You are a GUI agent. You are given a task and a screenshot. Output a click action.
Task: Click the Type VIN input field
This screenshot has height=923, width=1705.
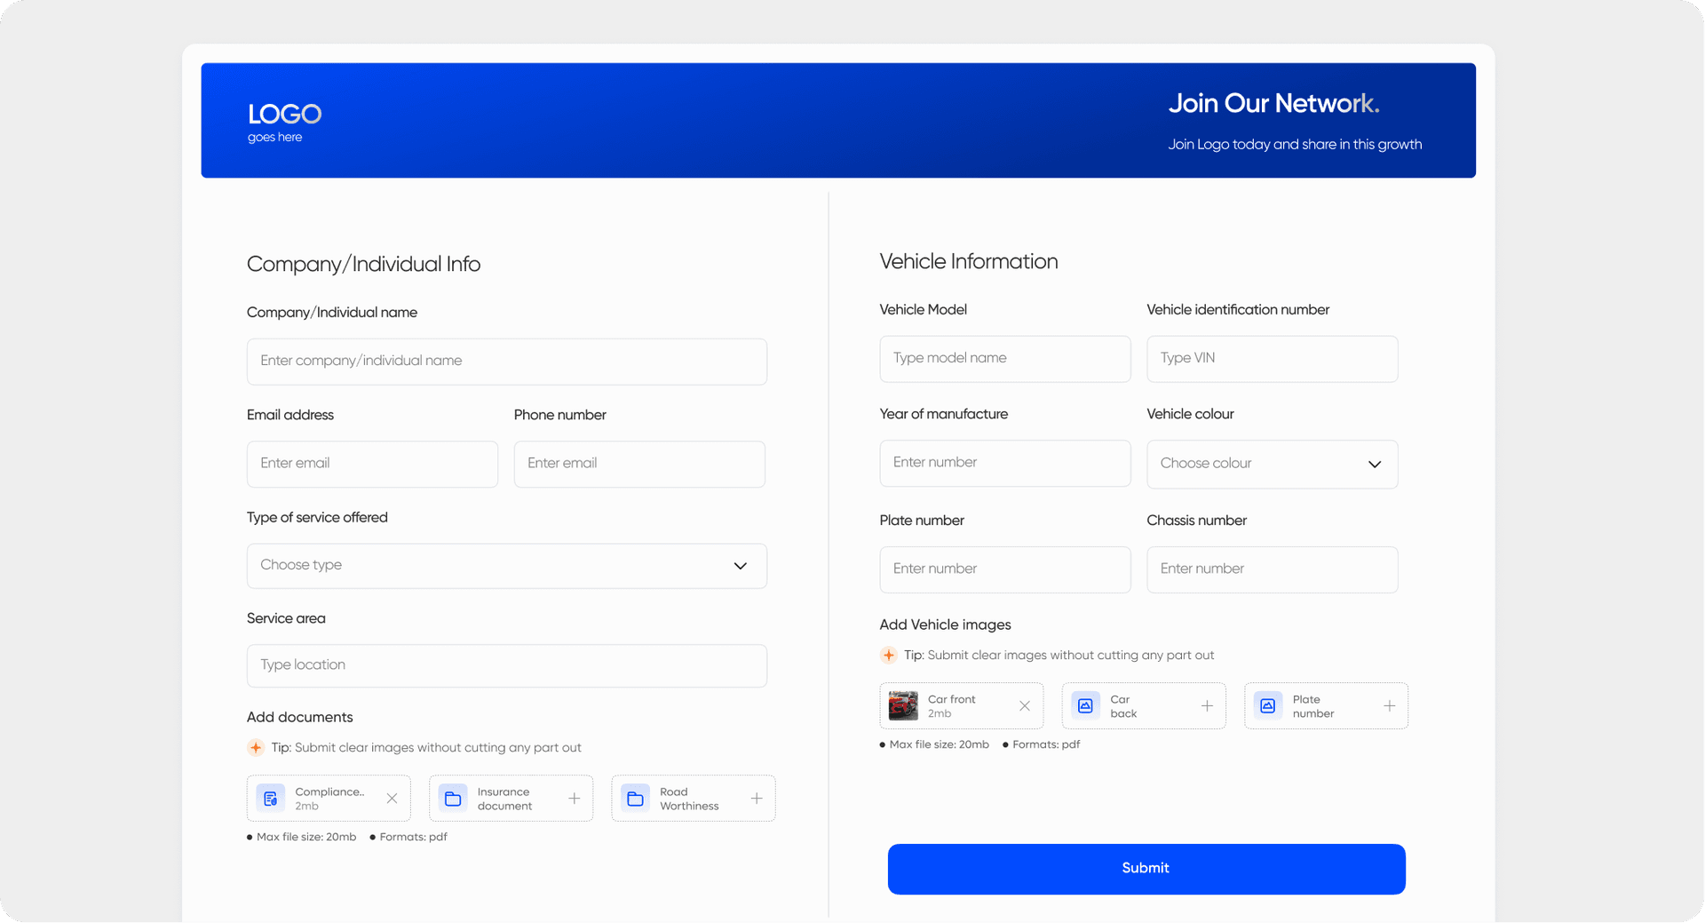1272,359
